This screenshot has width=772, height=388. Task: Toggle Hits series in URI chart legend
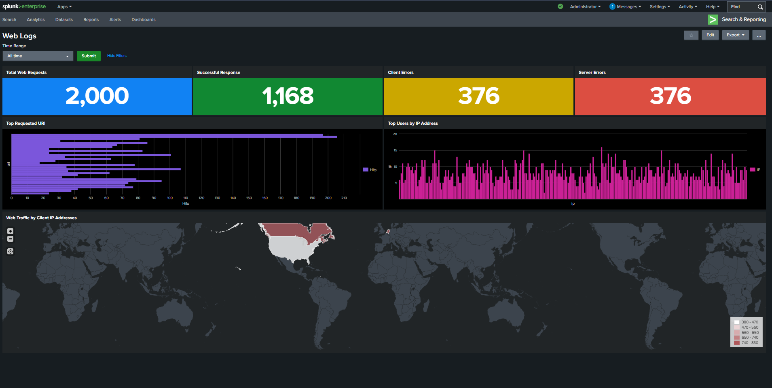click(370, 170)
